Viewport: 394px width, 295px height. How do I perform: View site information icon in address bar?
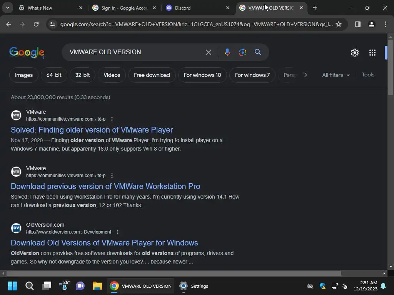(x=53, y=24)
